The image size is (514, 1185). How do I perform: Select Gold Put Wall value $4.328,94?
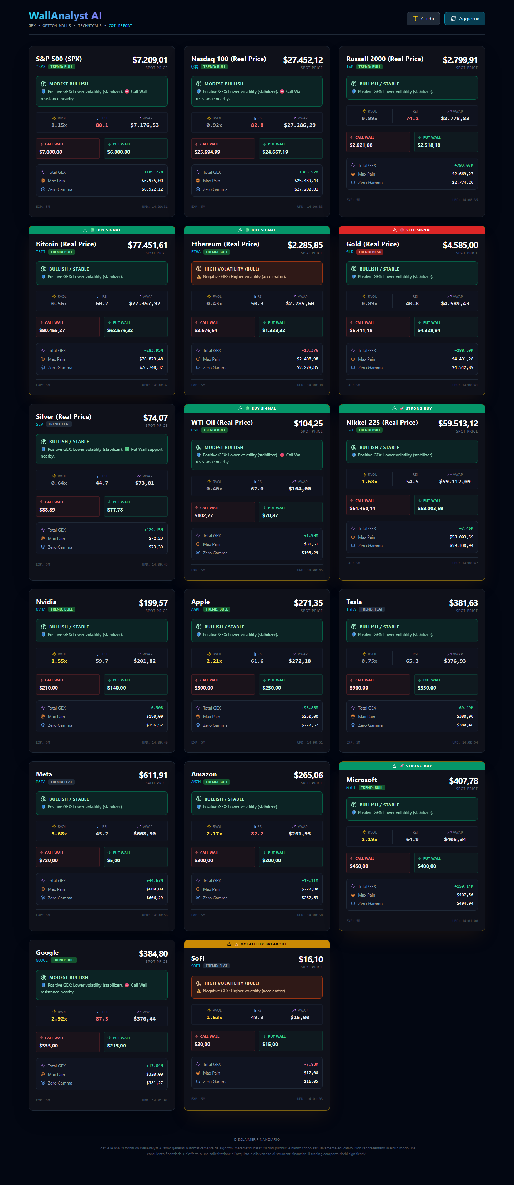click(x=429, y=330)
